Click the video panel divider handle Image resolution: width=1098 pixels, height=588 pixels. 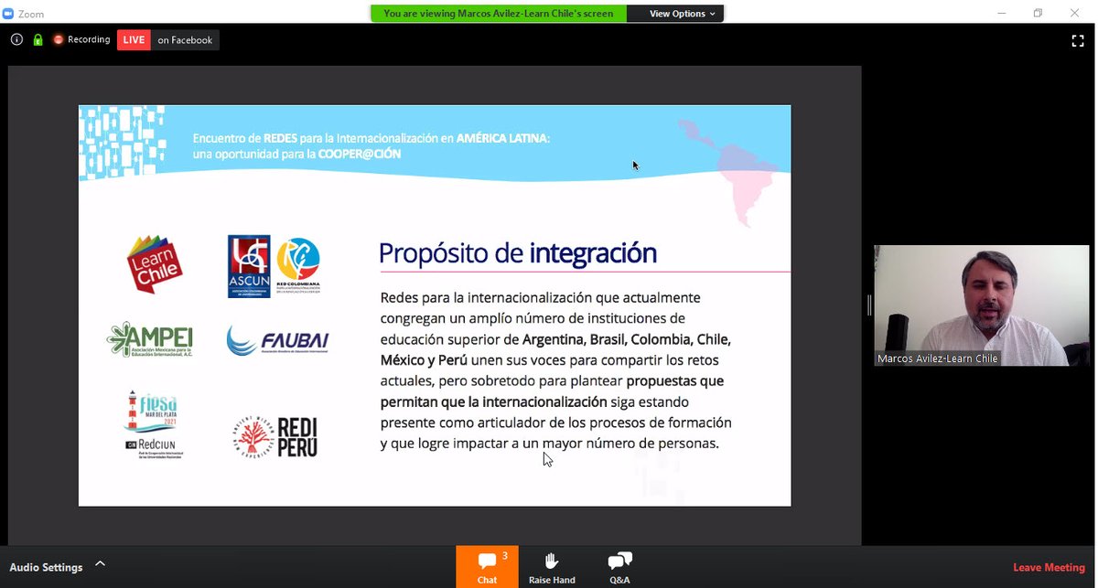pos(869,305)
